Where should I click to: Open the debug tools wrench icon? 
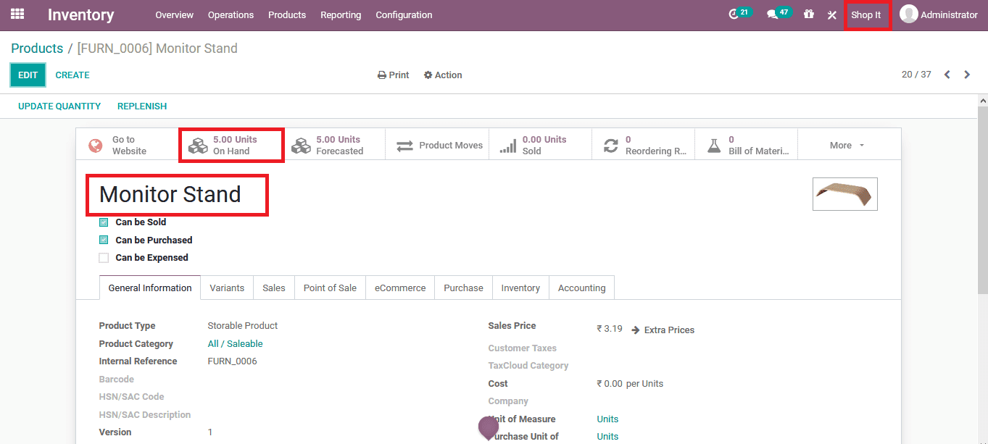point(832,14)
